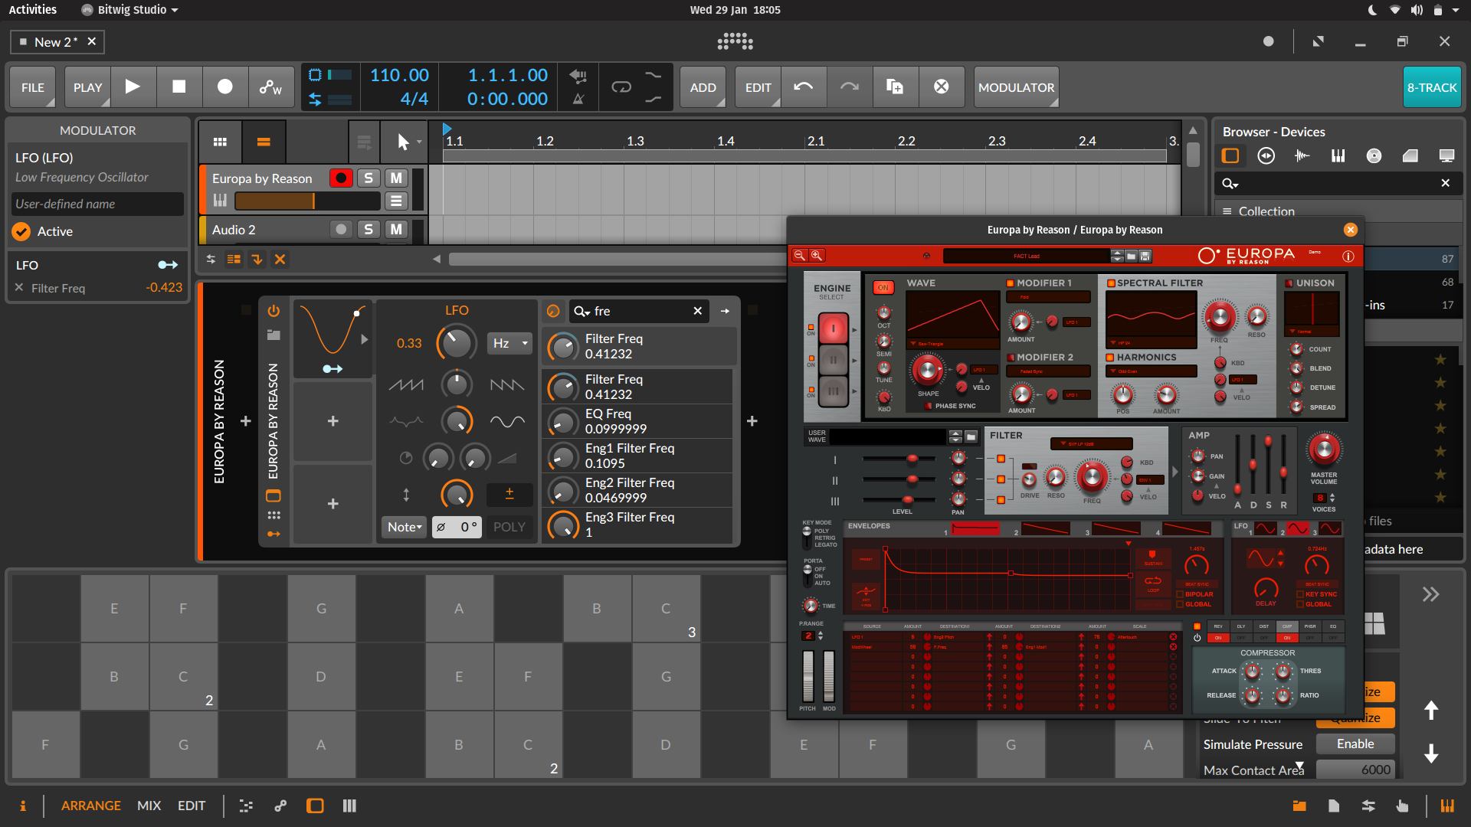Adjust the LFO rate knob

pos(457,343)
